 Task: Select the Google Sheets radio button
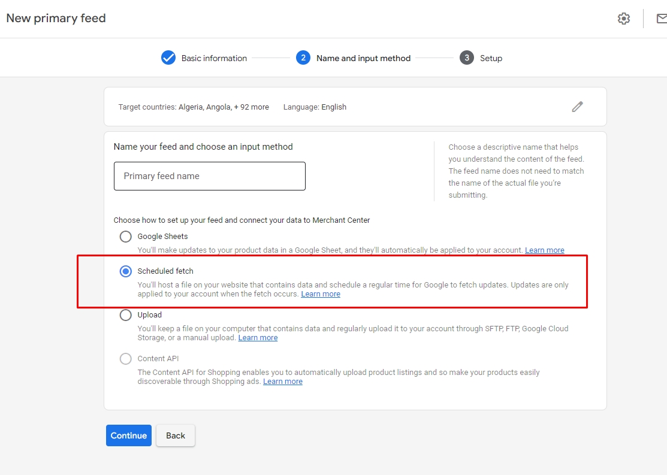(125, 237)
